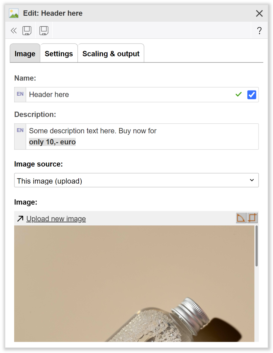Select the Image tab

point(25,53)
